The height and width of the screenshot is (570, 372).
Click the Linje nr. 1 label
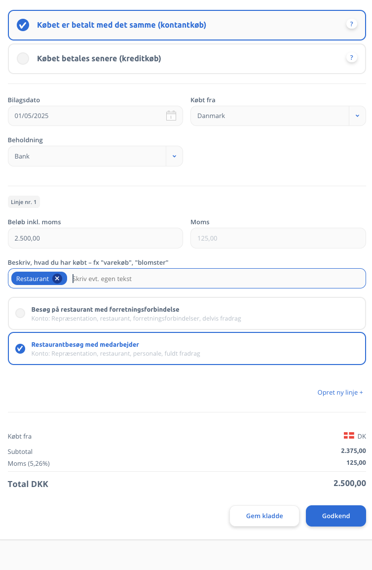pyautogui.click(x=24, y=202)
